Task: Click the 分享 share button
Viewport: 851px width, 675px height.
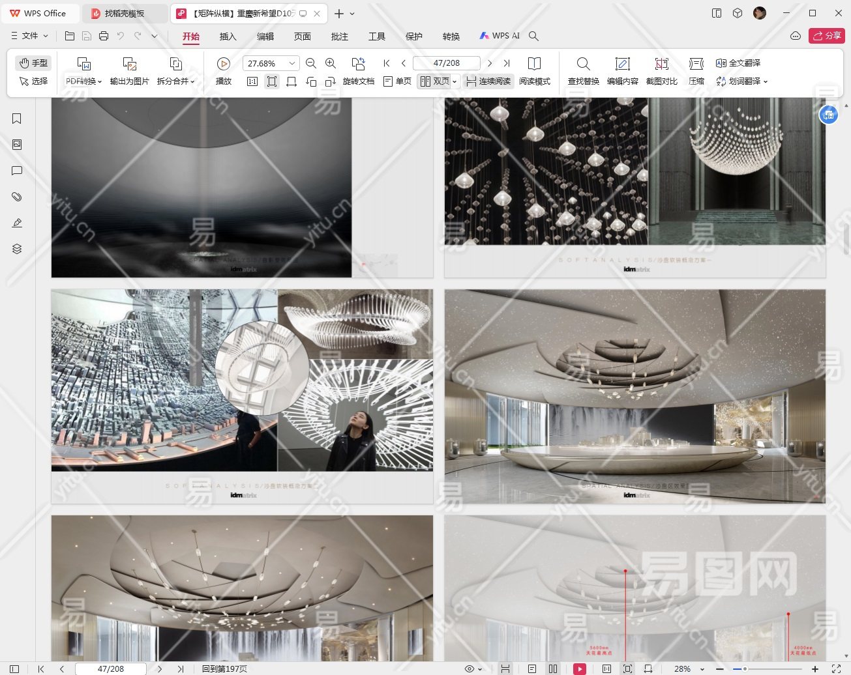Action: click(826, 36)
